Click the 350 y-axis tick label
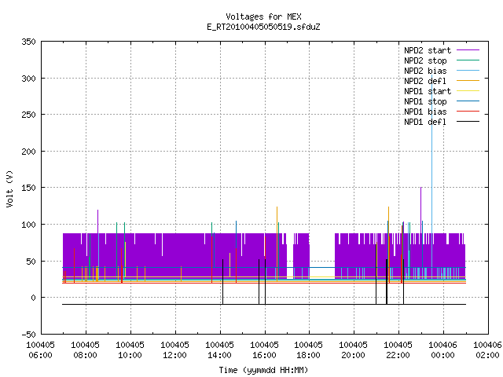Image resolution: width=503 pixels, height=377 pixels. point(28,42)
